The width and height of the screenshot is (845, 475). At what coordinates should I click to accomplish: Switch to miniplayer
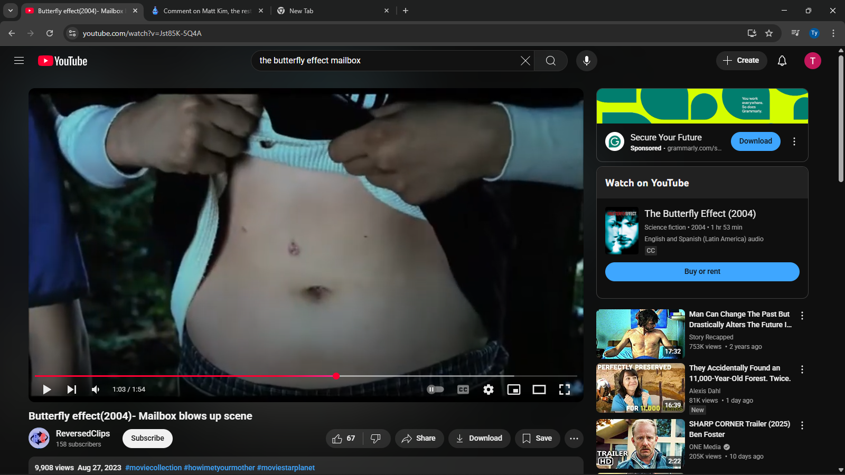(514, 389)
